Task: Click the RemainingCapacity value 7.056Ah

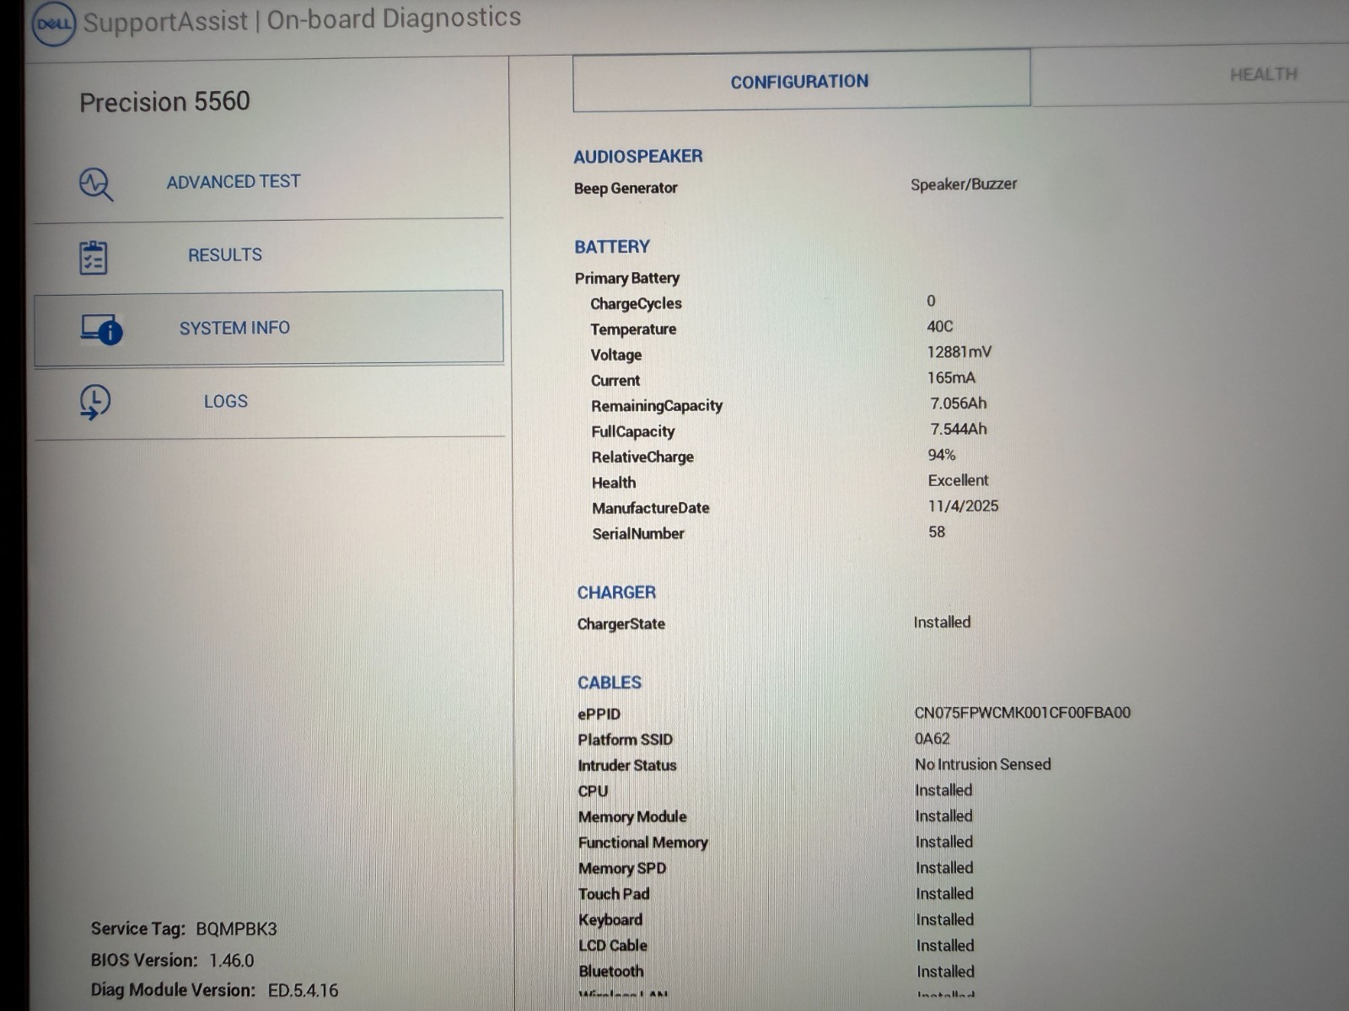Action: pos(958,404)
